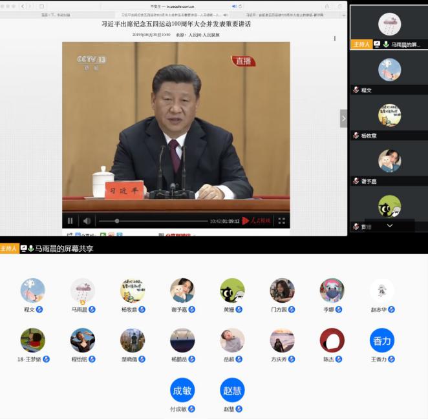Screen dimensions: 428x419
Task: Select 王香力's blue avatar
Action: tap(381, 340)
